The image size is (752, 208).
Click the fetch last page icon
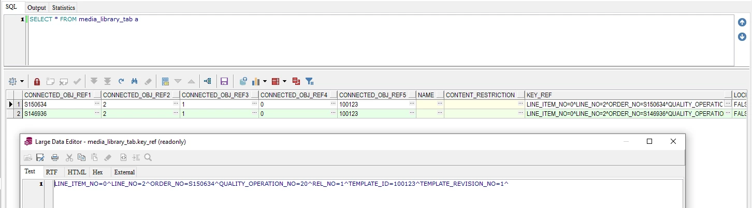[x=108, y=82]
